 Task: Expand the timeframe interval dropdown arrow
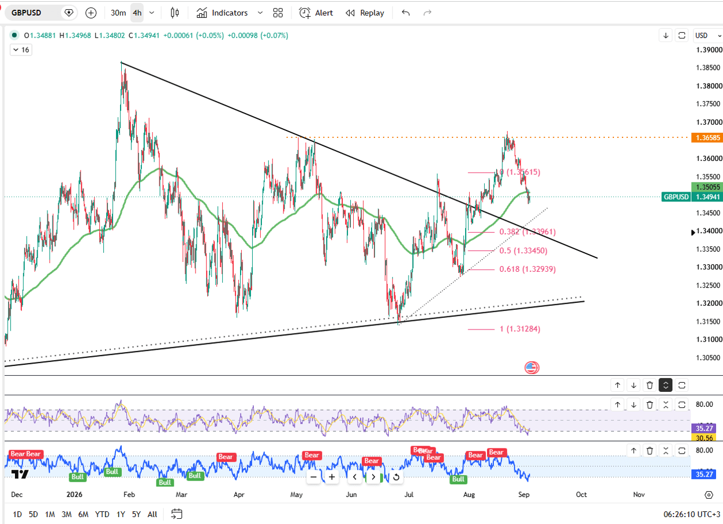coord(152,13)
